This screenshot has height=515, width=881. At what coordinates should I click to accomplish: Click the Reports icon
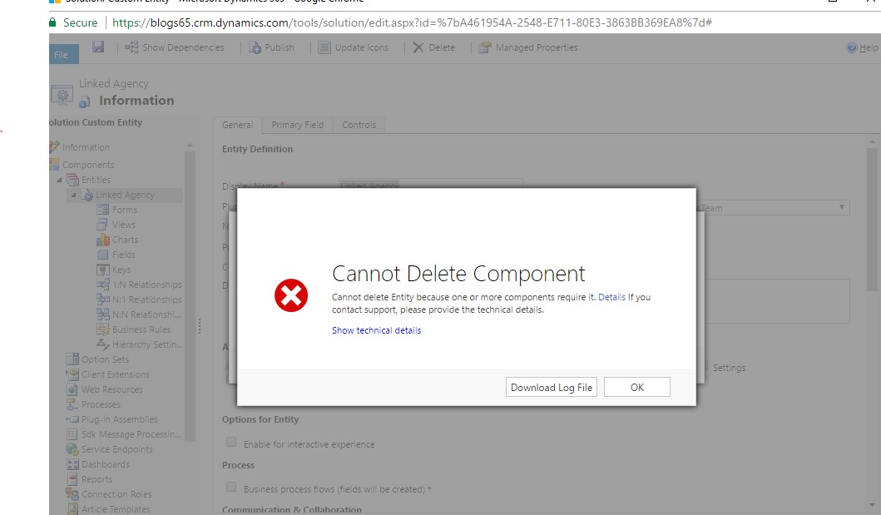pos(72,479)
